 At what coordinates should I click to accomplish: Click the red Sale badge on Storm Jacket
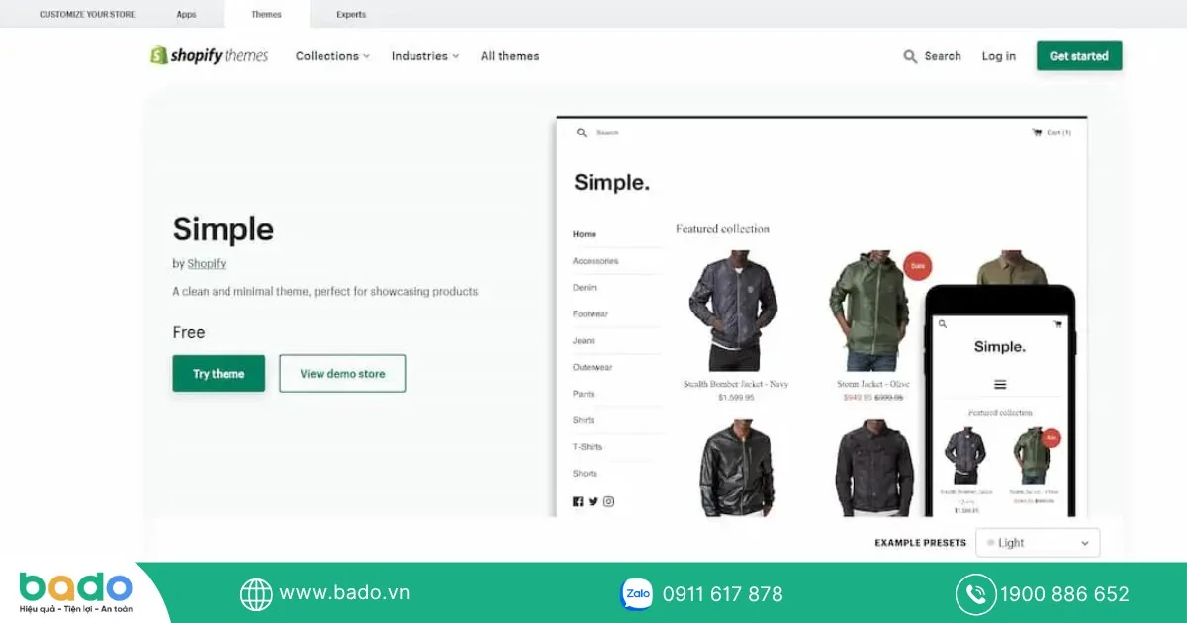918,265
